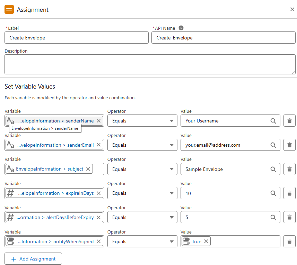Open Operator dropdown for notifyWhenSigned row
Screen dimensions: 297x265
click(x=142, y=241)
